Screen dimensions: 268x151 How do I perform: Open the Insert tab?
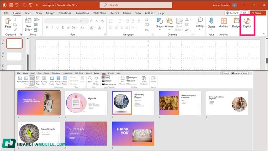[28, 13]
